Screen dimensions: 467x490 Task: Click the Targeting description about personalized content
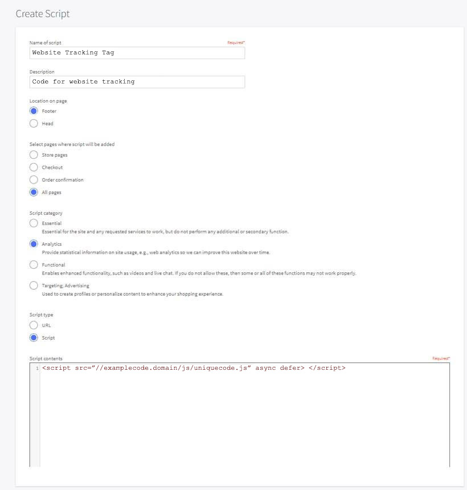(x=133, y=294)
